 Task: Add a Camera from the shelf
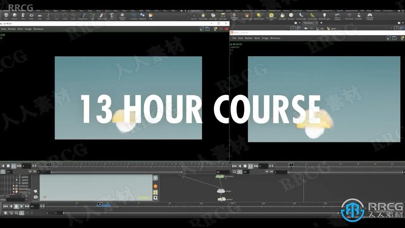pyautogui.click(x=194, y=16)
